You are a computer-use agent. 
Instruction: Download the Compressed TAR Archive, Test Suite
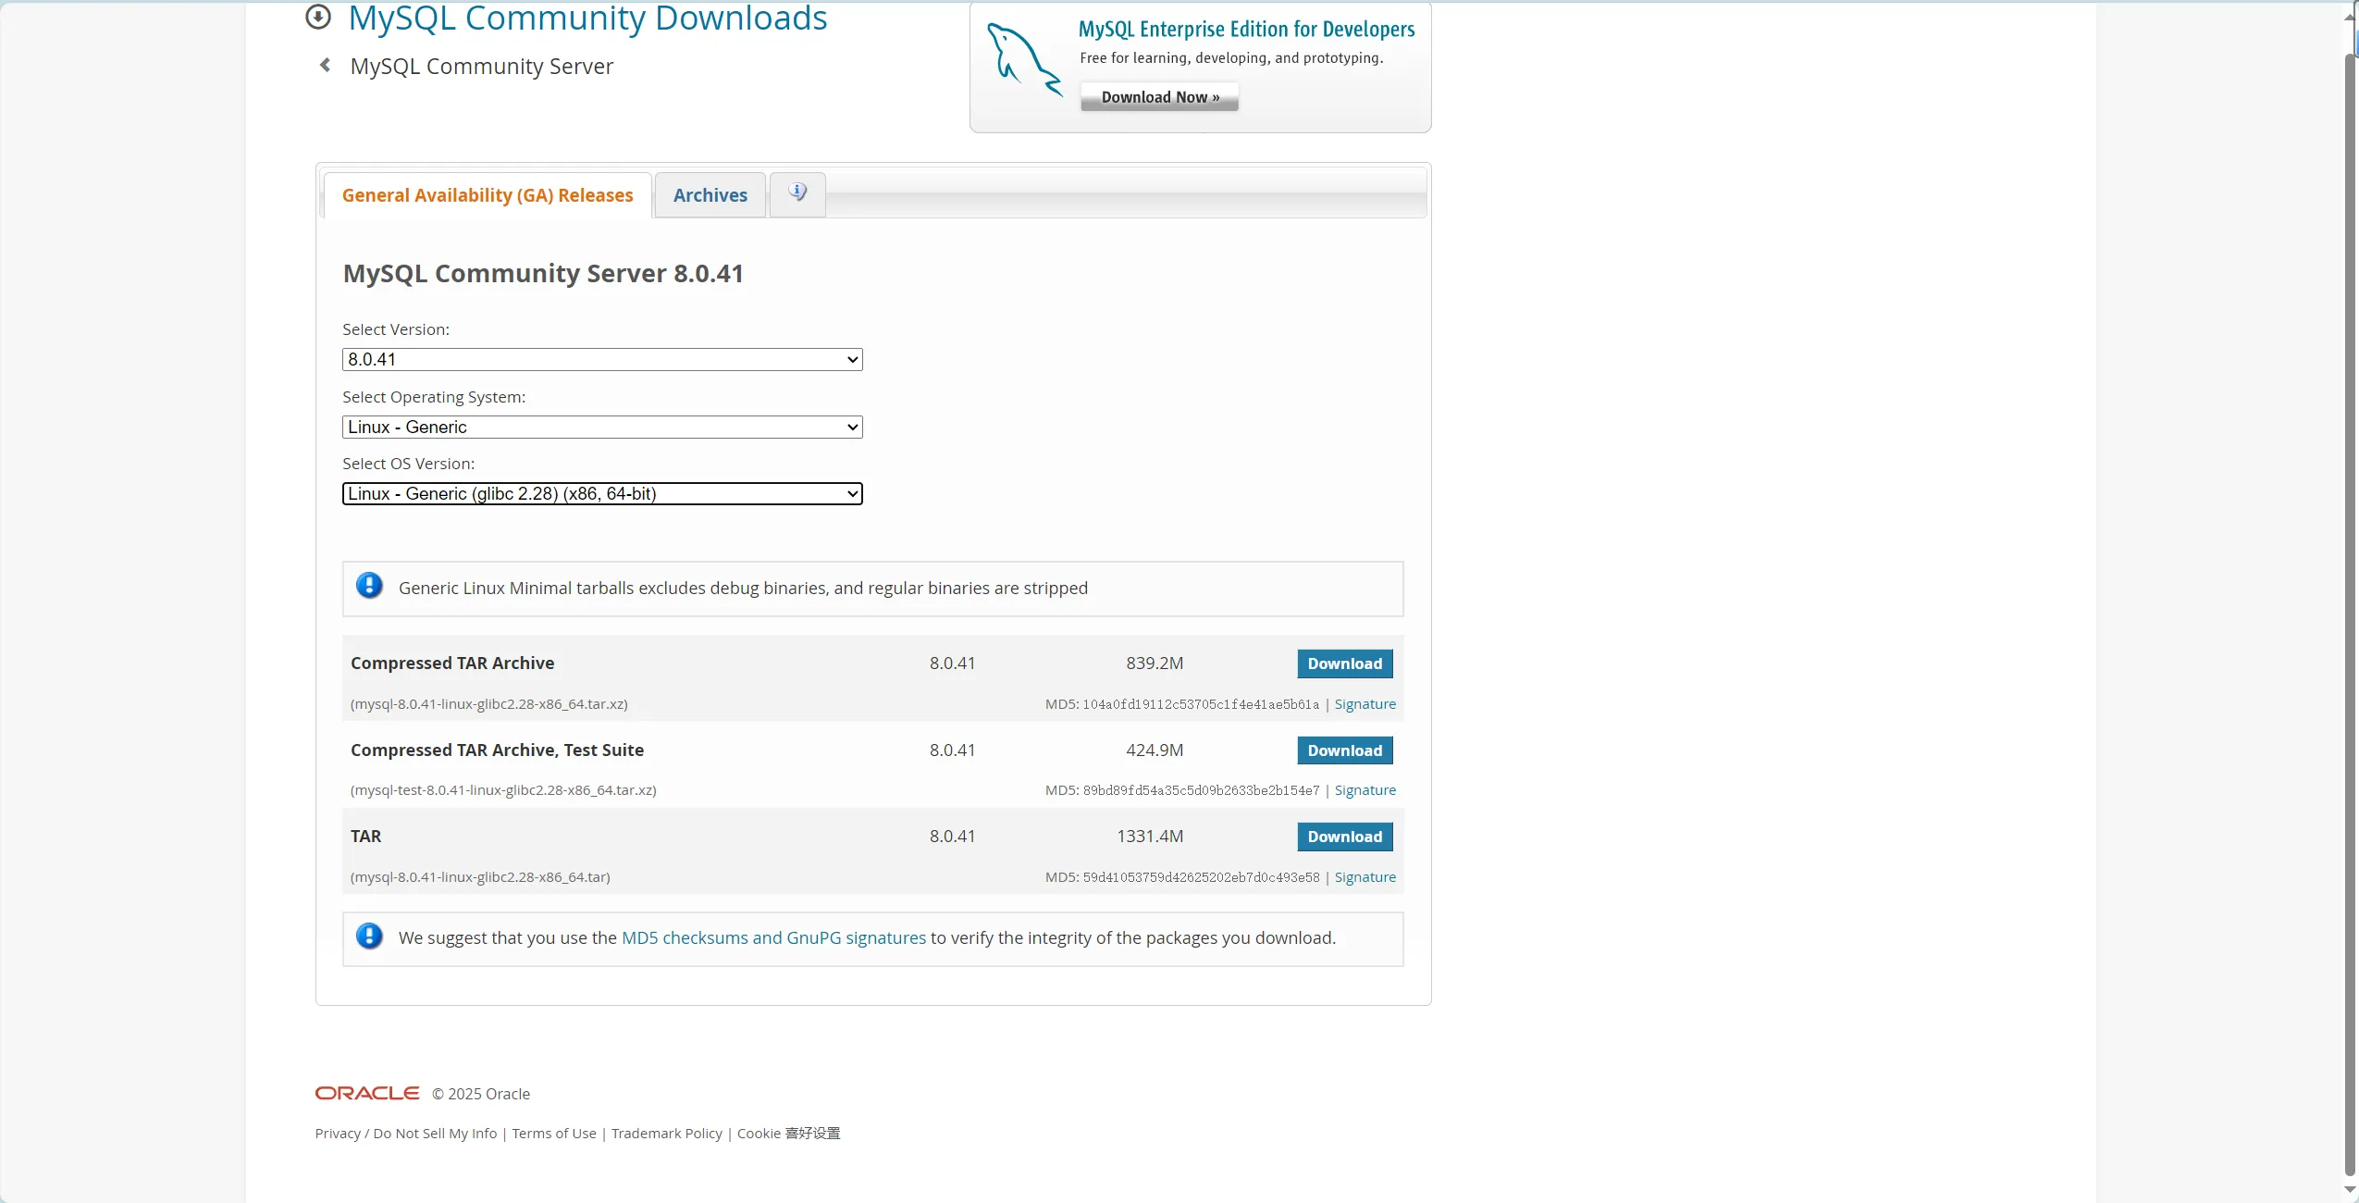click(1345, 750)
